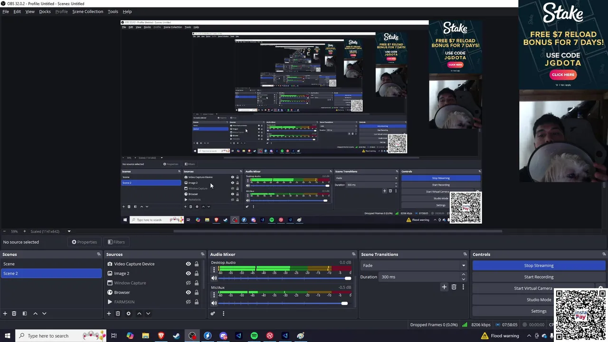Open Steam from the taskbar
The image size is (608, 342).
(x=177, y=336)
